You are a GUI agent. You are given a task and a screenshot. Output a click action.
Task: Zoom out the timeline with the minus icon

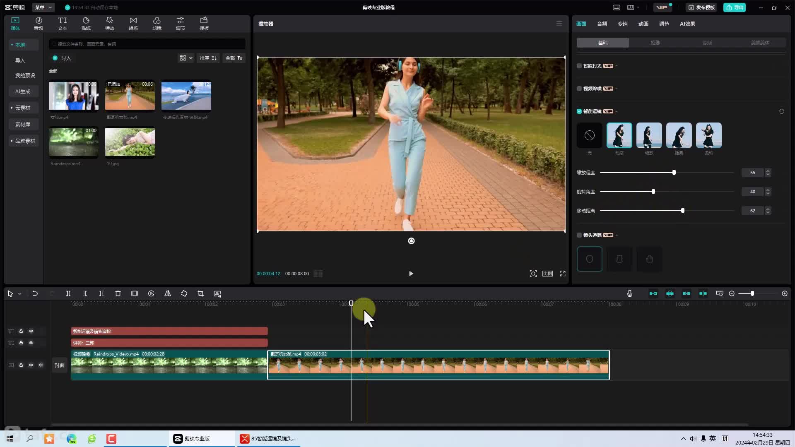(732, 293)
